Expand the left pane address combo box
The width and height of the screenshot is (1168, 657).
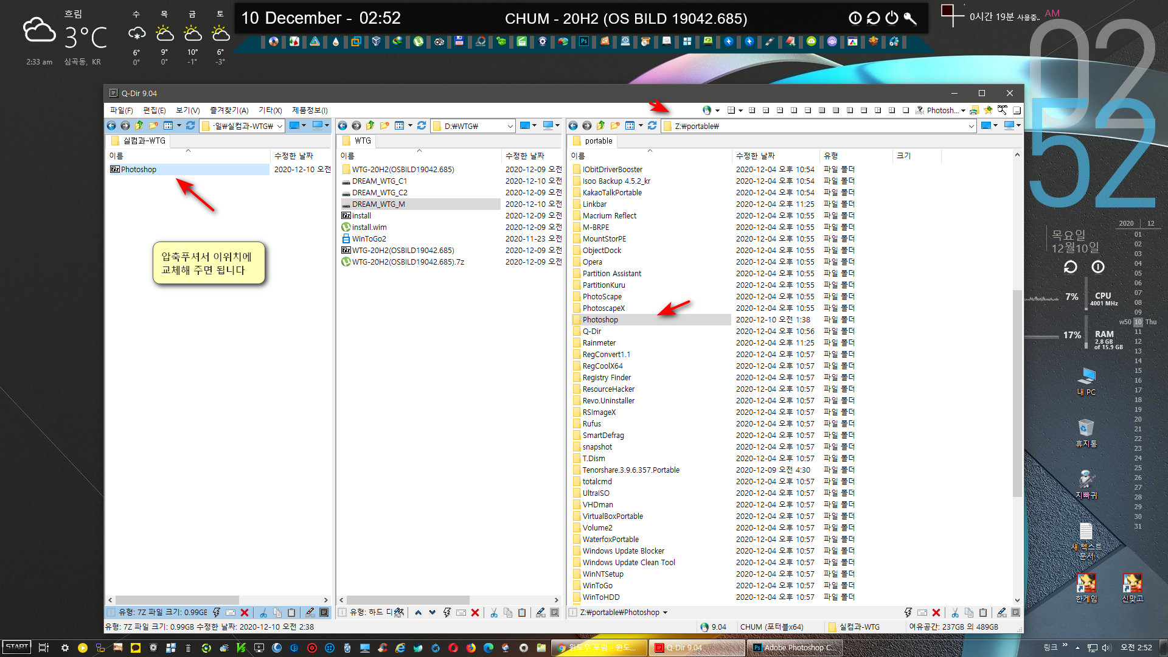tap(280, 126)
